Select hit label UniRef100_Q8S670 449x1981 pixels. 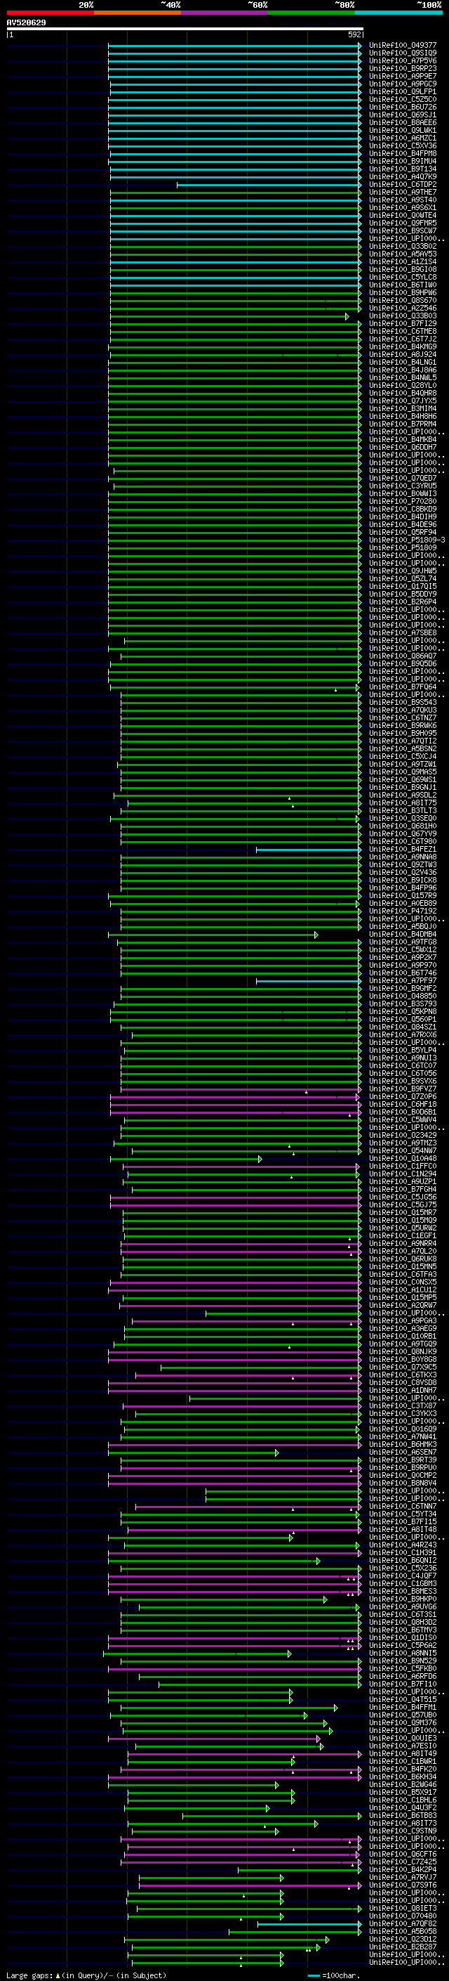coord(403,301)
